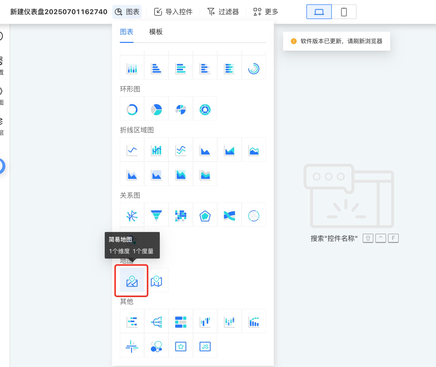Click 导入控件 in the top toolbar
Image resolution: width=436 pixels, height=367 pixels.
173,12
